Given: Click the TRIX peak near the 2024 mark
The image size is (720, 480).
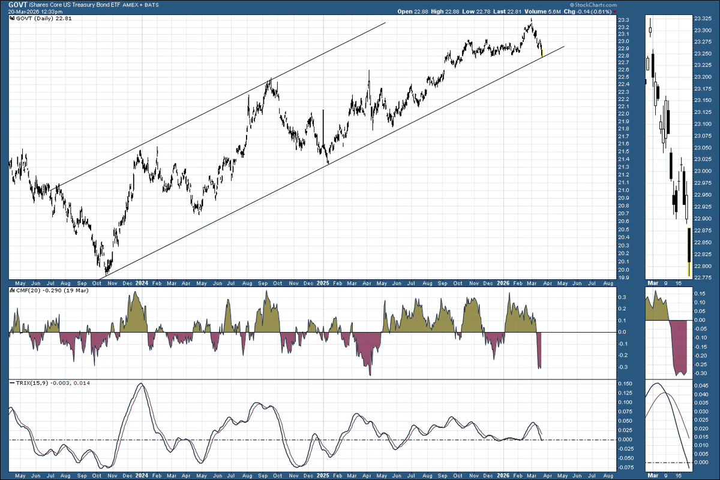Looking at the screenshot, I should [140, 385].
